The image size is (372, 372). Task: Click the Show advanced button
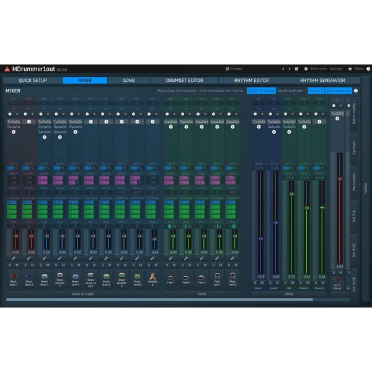click(339, 91)
